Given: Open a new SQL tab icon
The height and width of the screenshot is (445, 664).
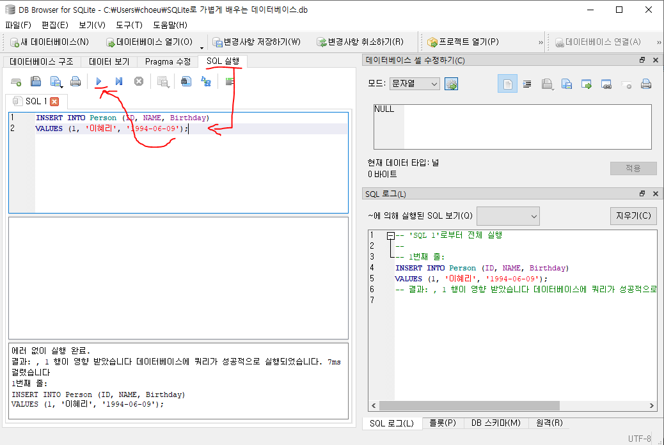Looking at the screenshot, I should (x=16, y=81).
